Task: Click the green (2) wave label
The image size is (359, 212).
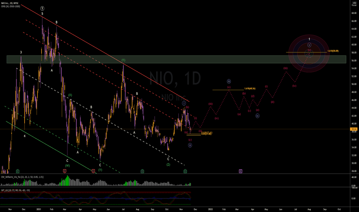Action: (168, 165)
